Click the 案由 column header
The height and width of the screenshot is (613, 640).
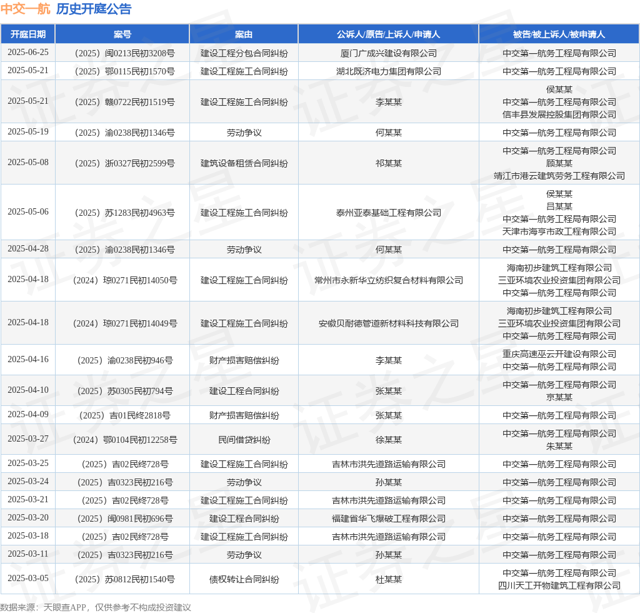244,34
